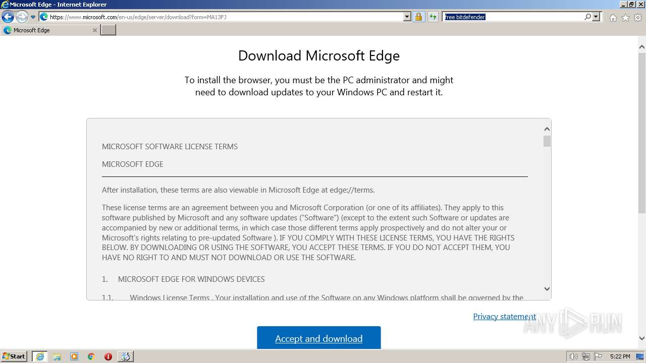Click the Action Center flag icon
646x363 pixels.
tap(598, 356)
